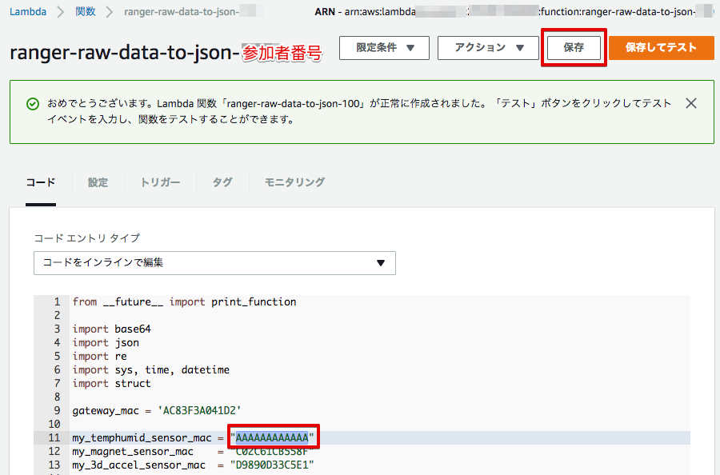Click the 保存 button
Screen dimensions: 720x475
pos(574,48)
